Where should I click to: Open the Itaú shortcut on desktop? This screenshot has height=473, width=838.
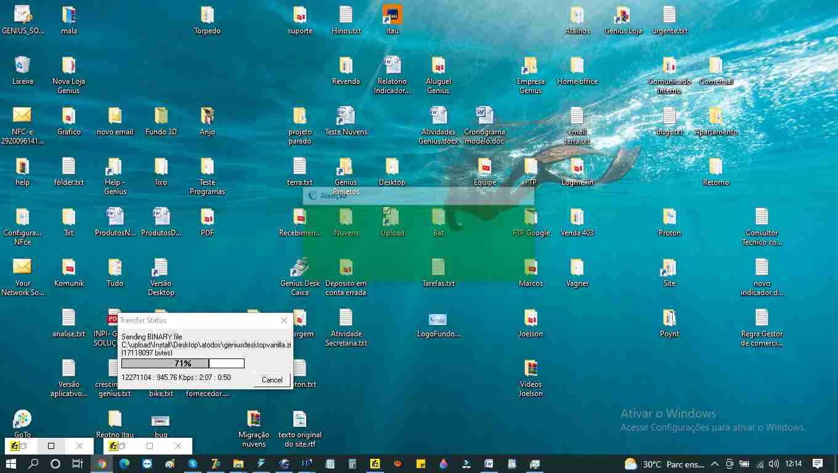point(393,15)
